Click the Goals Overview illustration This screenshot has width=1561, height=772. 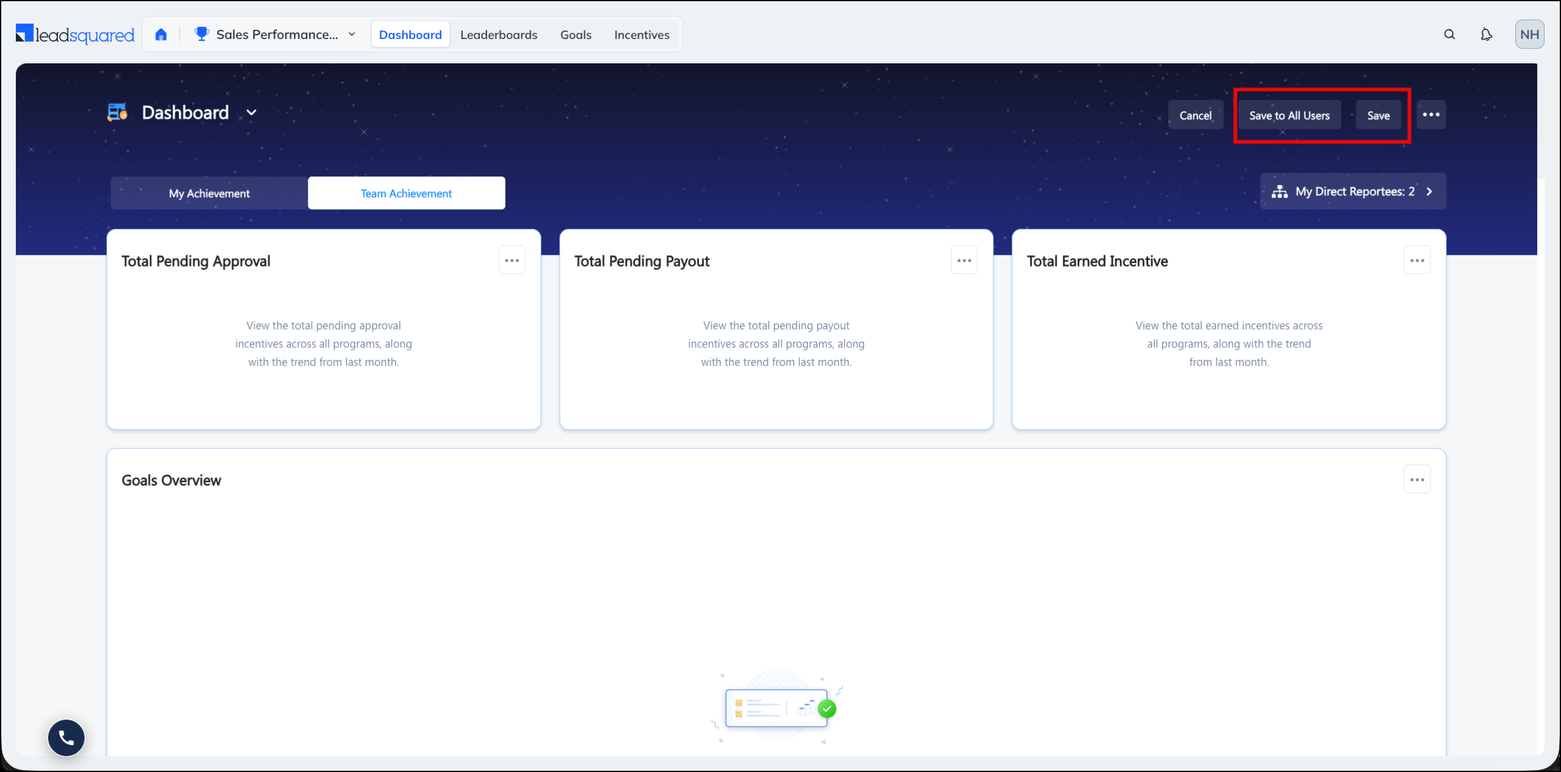tap(777, 707)
